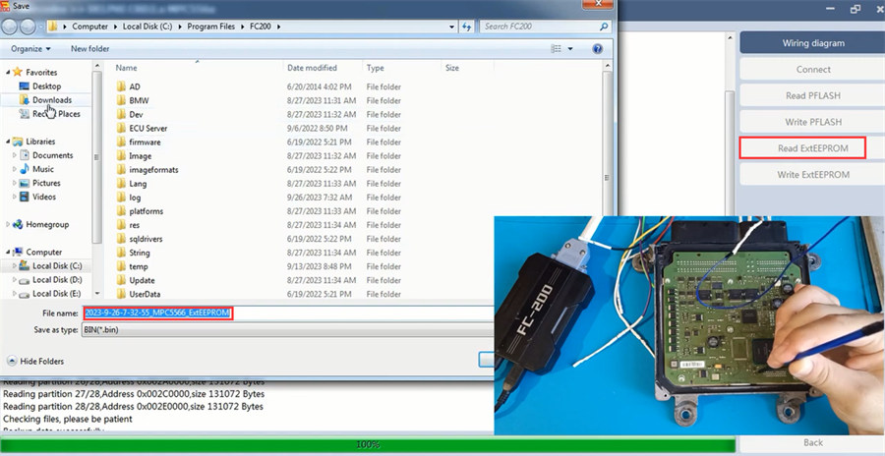The width and height of the screenshot is (885, 456).
Task: Collapse the Favorites tree group
Action: coord(8,73)
